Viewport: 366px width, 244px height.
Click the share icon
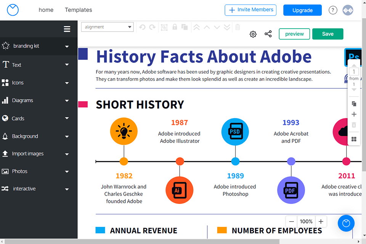[268, 34]
